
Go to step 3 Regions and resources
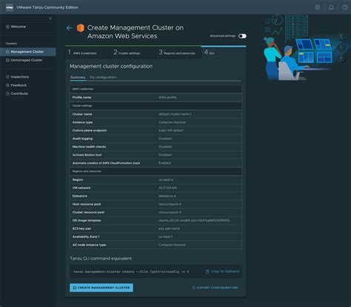tap(178, 53)
